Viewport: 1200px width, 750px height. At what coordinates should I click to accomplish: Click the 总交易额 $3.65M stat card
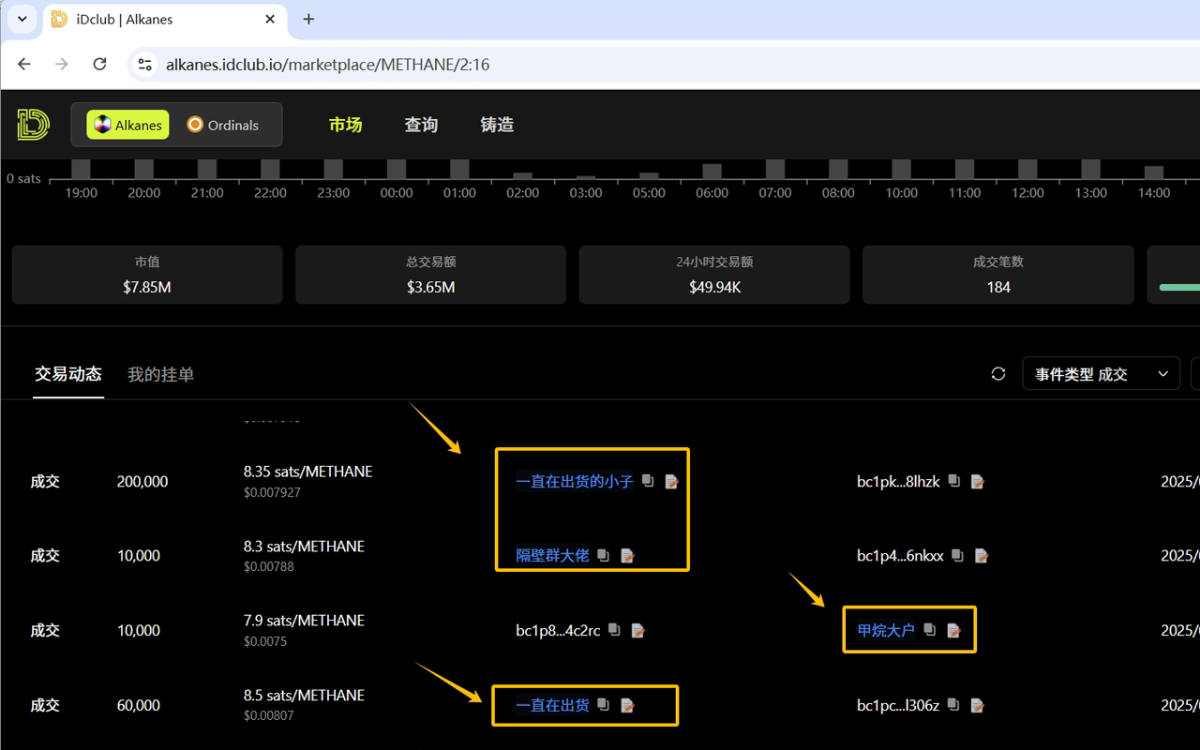(x=431, y=275)
